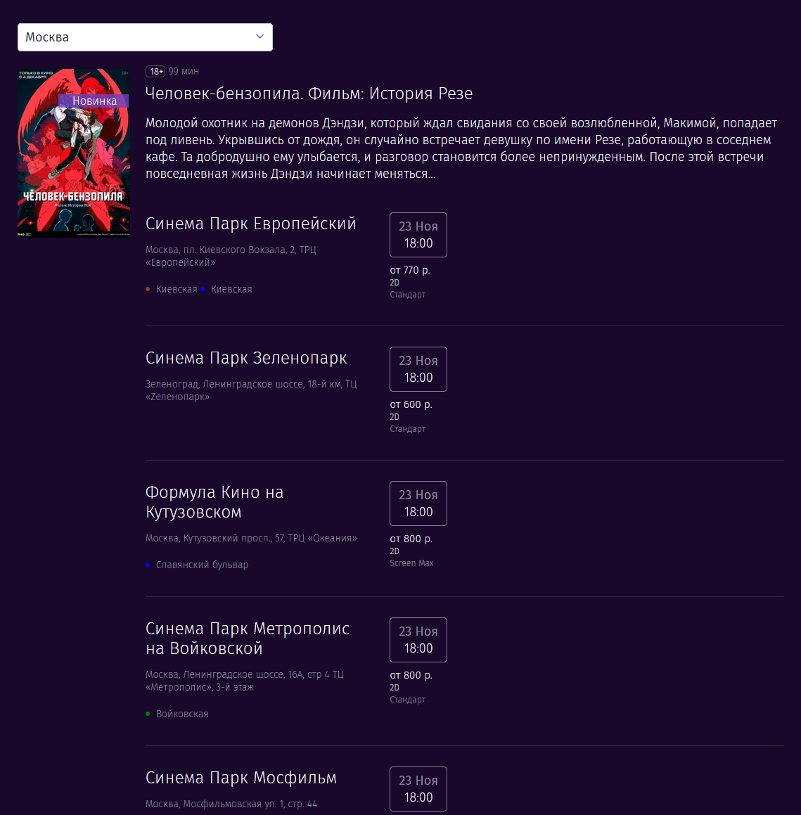Click the Новинка badge on the poster

pyautogui.click(x=94, y=101)
